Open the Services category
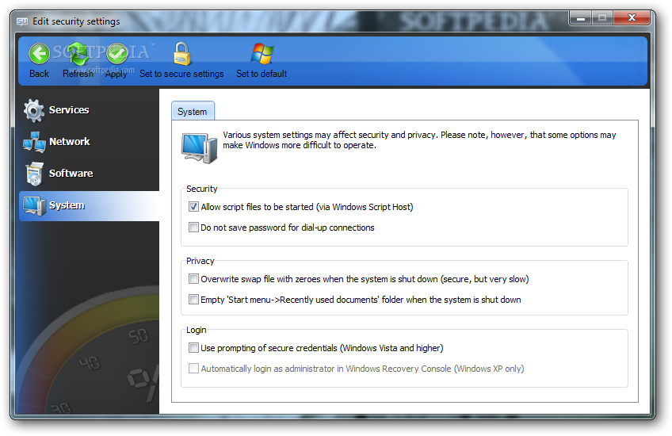Viewport: 672px width, 436px height. [69, 110]
